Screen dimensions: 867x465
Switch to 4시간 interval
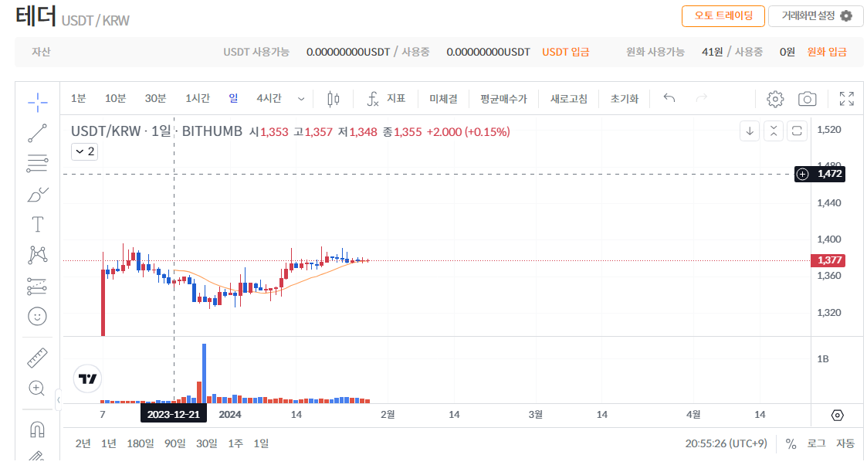point(269,98)
